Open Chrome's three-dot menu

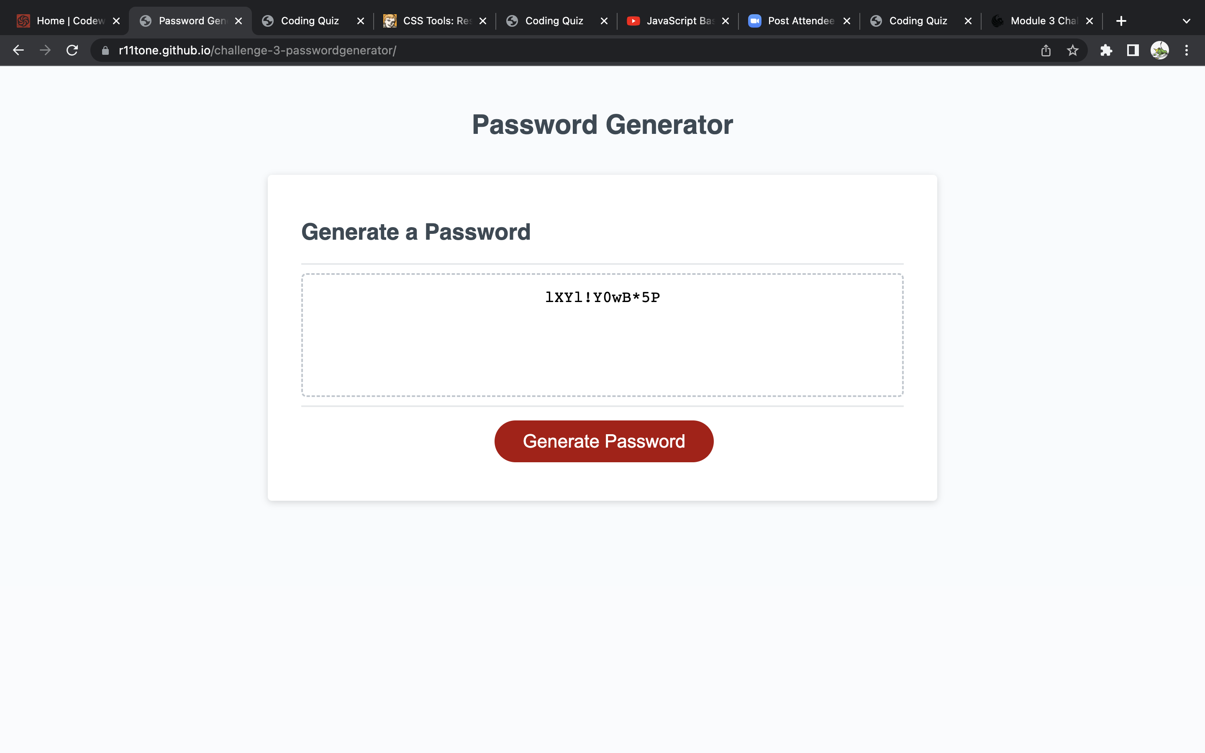(1187, 50)
